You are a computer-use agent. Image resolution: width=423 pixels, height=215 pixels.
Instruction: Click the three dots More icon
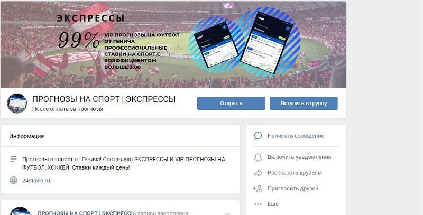[258, 204]
